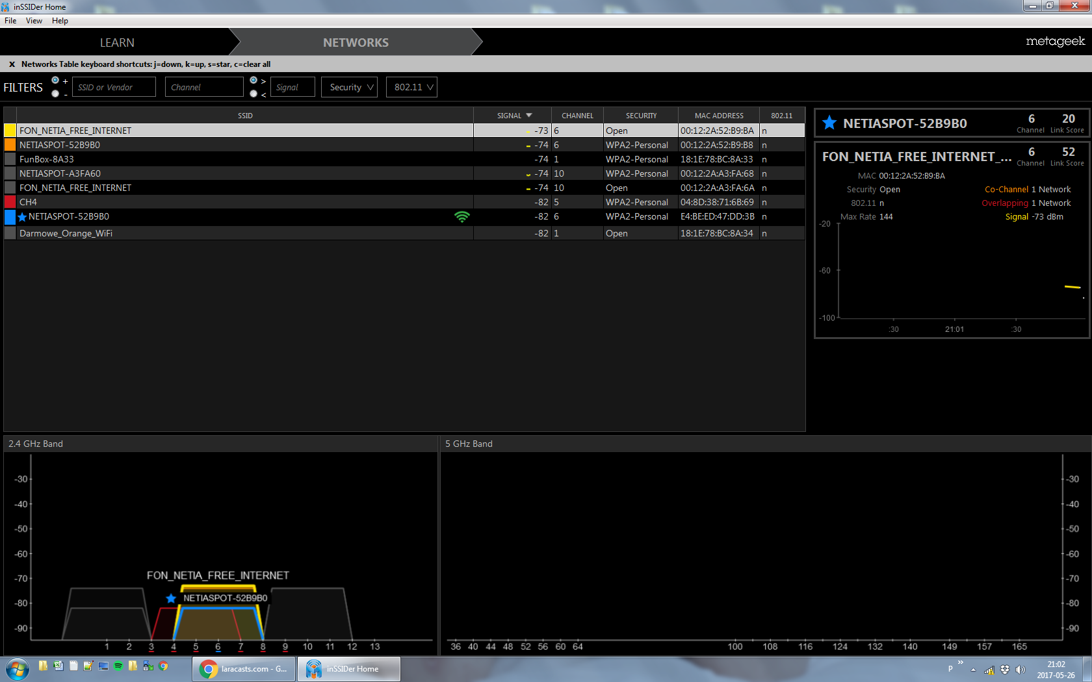1092x682 pixels.
Task: Switch to laracasts.com Chrome taskbar window
Action: pyautogui.click(x=244, y=669)
